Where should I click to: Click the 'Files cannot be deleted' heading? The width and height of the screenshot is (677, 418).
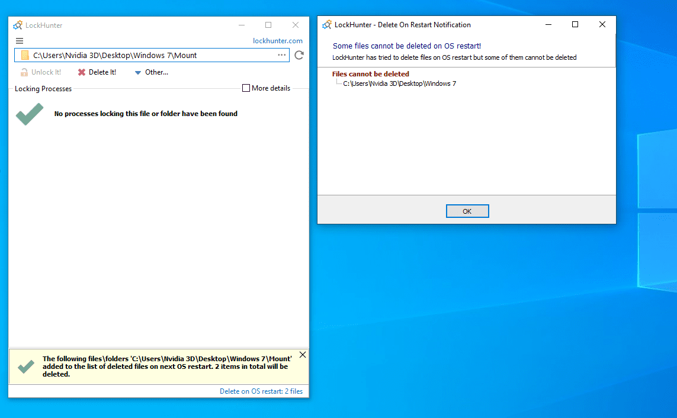pos(370,74)
